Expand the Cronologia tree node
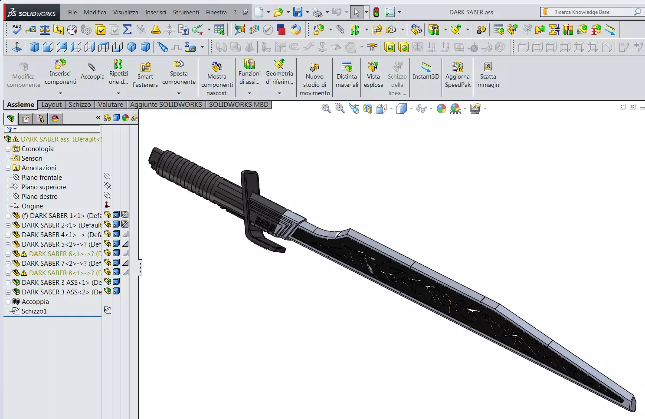645x419 pixels. click(8, 149)
